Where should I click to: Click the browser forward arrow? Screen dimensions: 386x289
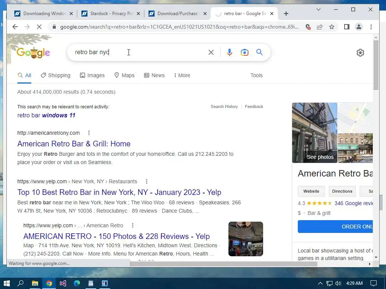(27, 27)
